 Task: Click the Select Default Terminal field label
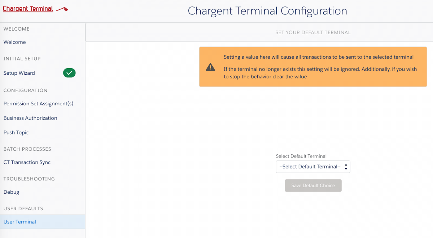(301, 156)
